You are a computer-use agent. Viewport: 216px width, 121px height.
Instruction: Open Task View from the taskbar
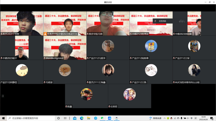(x=65, y=118)
